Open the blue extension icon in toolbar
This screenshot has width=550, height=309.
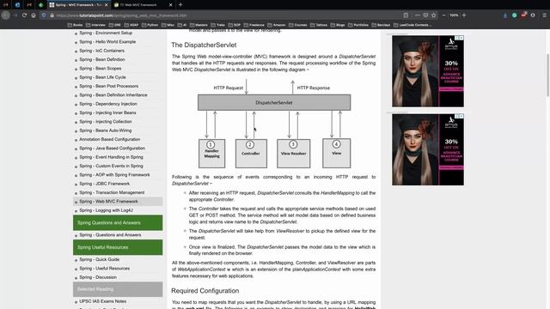pos(505,15)
